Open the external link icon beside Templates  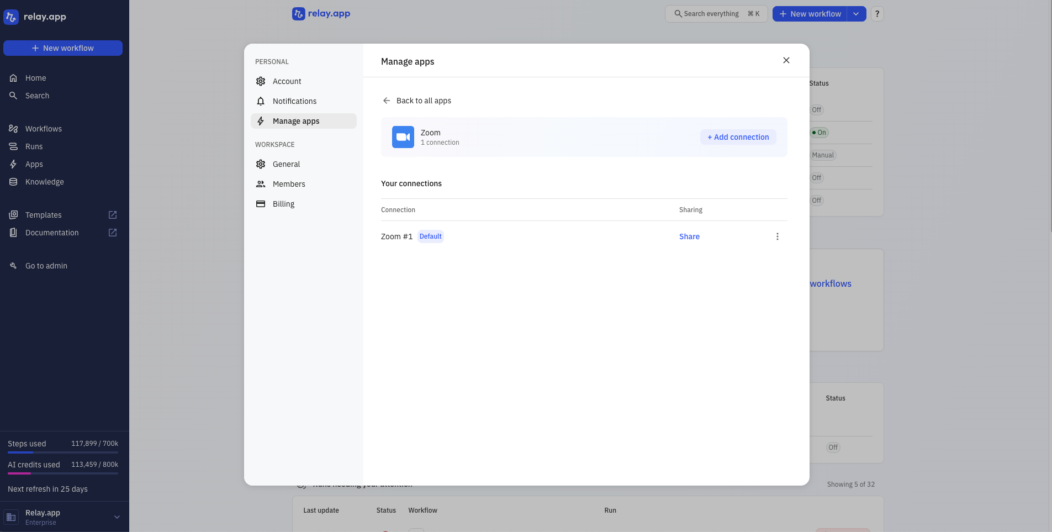(x=113, y=215)
